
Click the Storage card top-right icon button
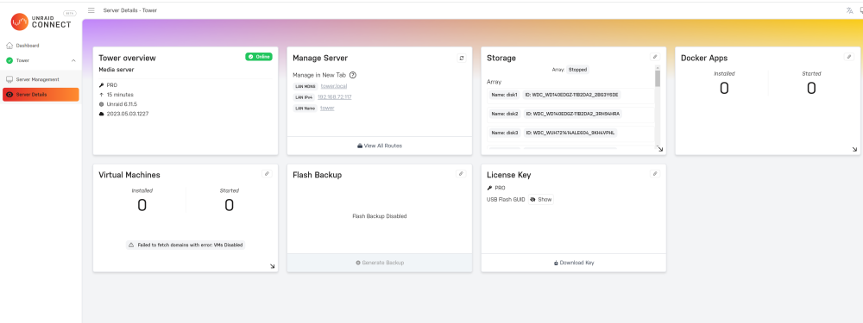pos(655,57)
